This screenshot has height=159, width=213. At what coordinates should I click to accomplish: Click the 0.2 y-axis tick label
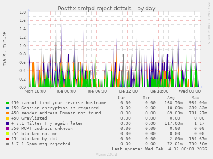[23, 79]
